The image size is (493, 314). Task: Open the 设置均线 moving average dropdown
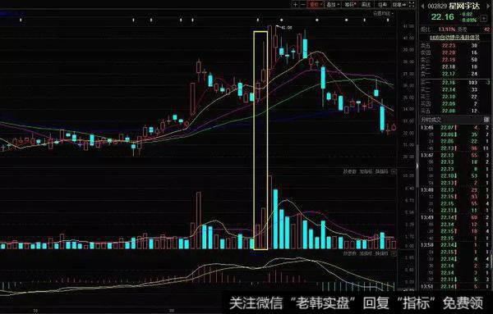pyautogui.click(x=383, y=13)
